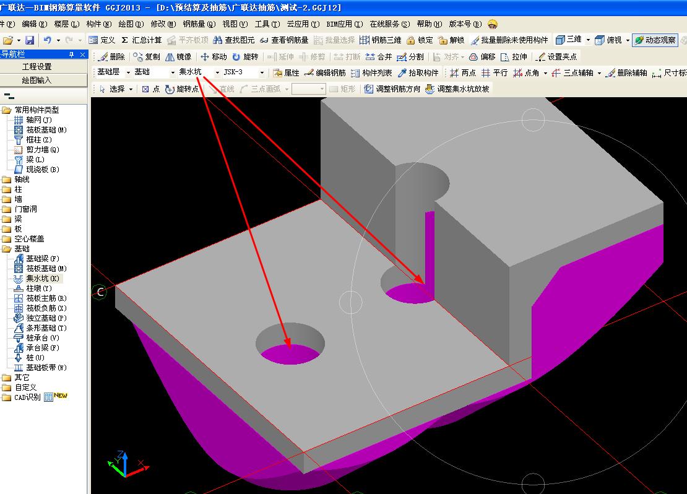This screenshot has height=494, width=687.
Task: Select 柱墩(Y) tree item
Action: (x=33, y=288)
